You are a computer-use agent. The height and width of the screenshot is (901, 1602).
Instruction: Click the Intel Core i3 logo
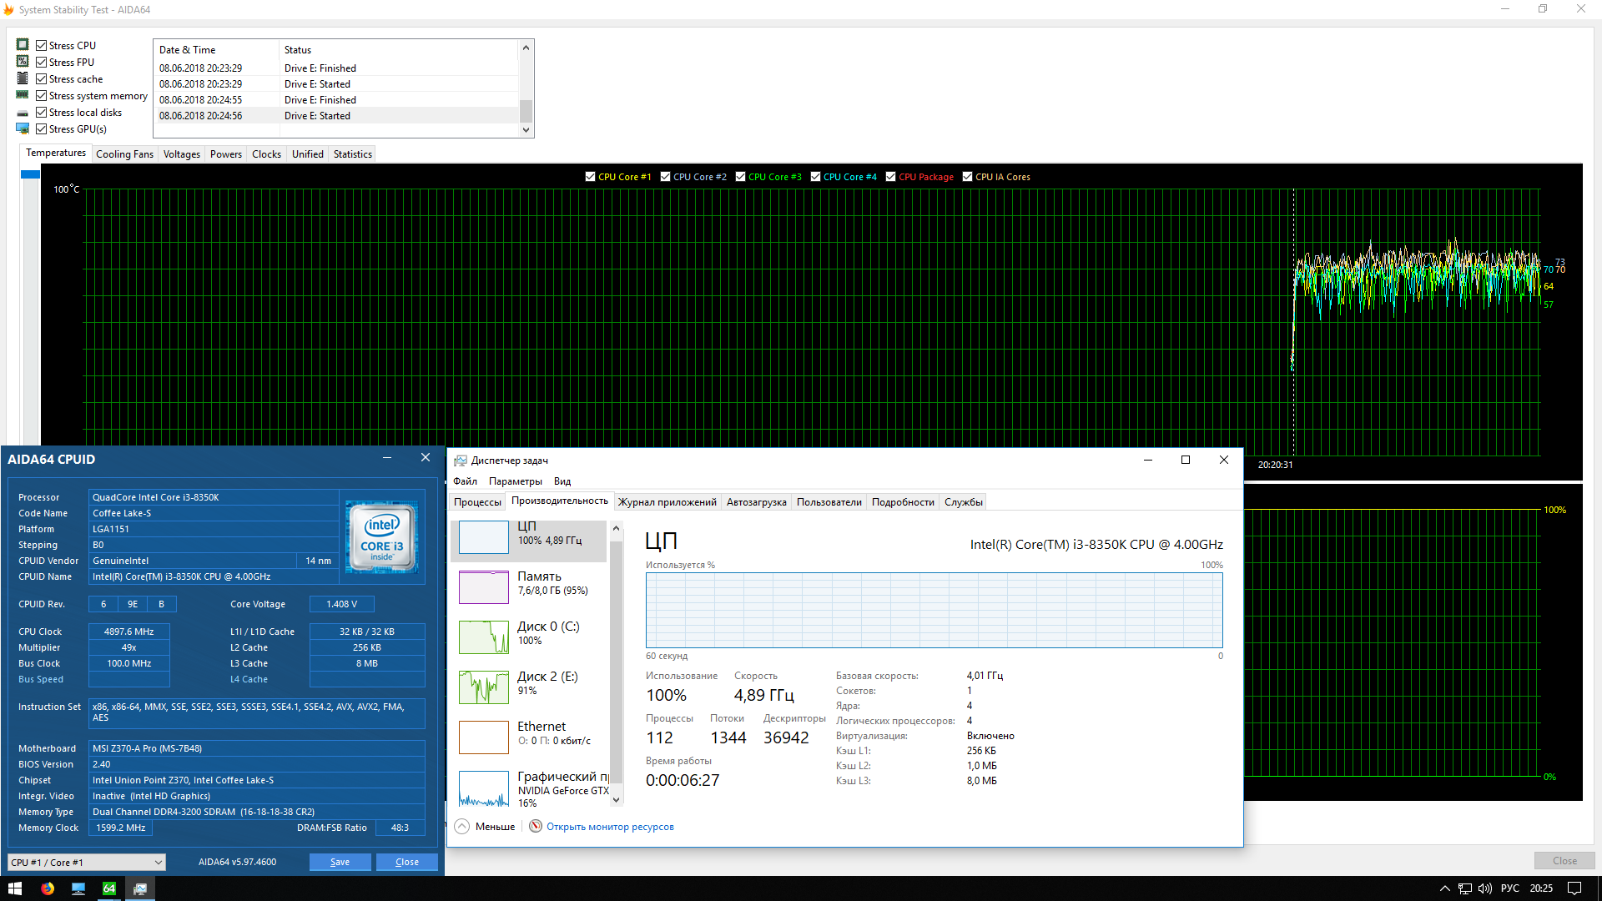coord(381,536)
